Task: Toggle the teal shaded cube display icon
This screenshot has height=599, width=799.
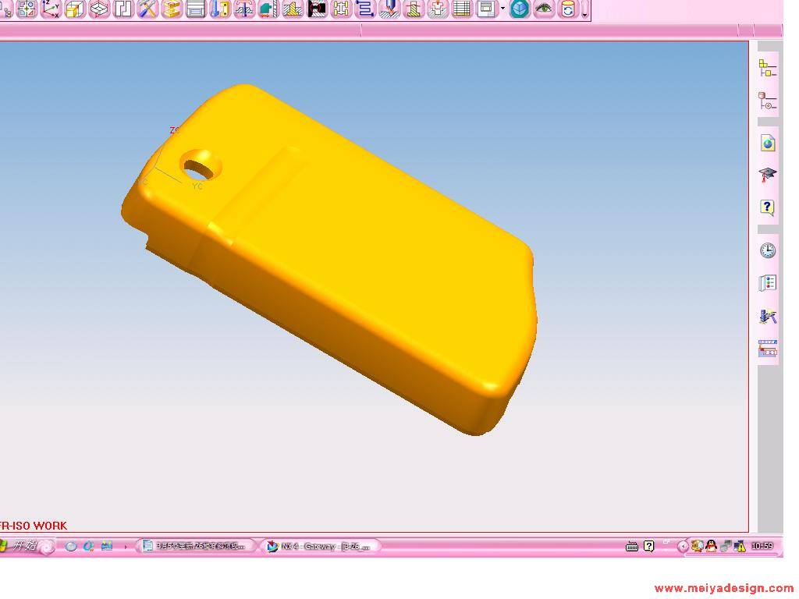Action: (520, 9)
